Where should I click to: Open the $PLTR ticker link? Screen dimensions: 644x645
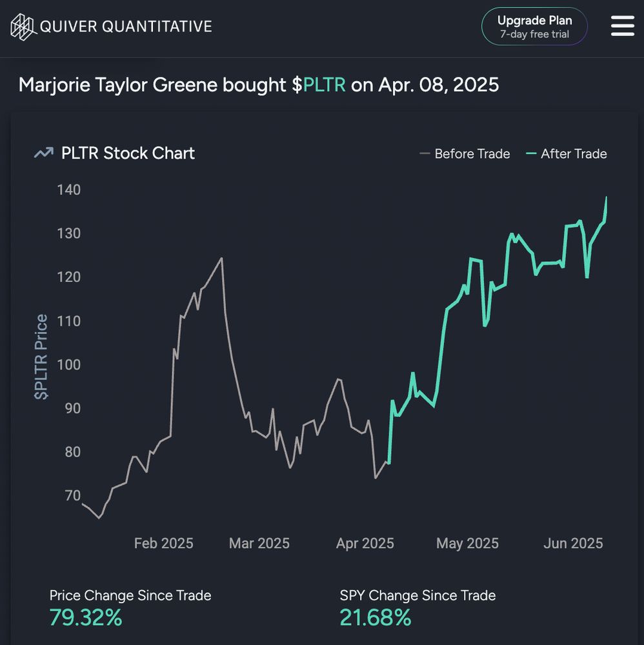[319, 84]
